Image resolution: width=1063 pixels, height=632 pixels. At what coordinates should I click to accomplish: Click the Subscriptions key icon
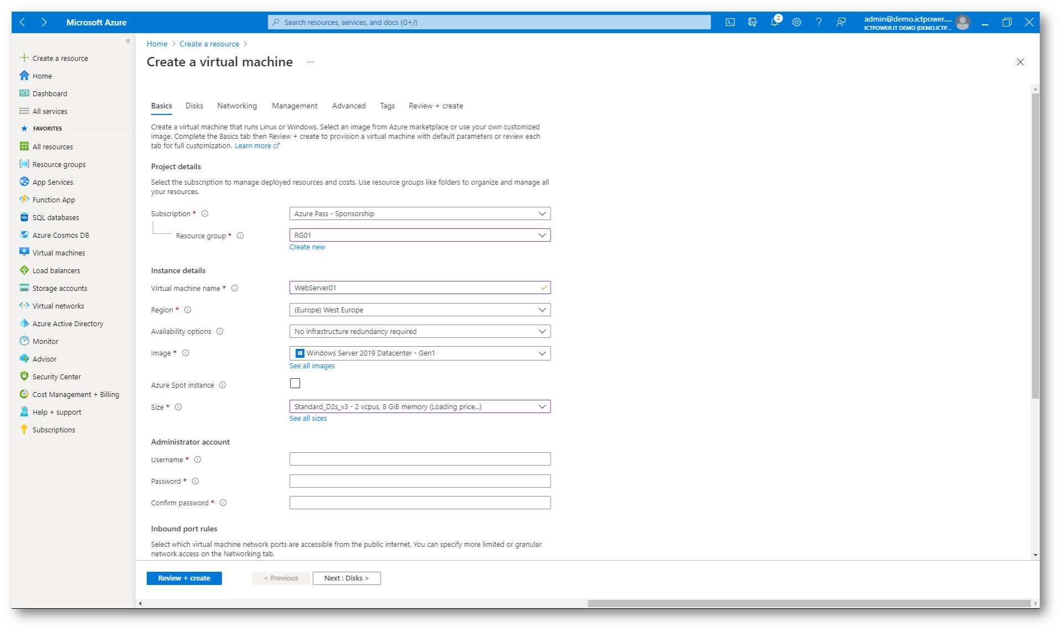coord(24,429)
